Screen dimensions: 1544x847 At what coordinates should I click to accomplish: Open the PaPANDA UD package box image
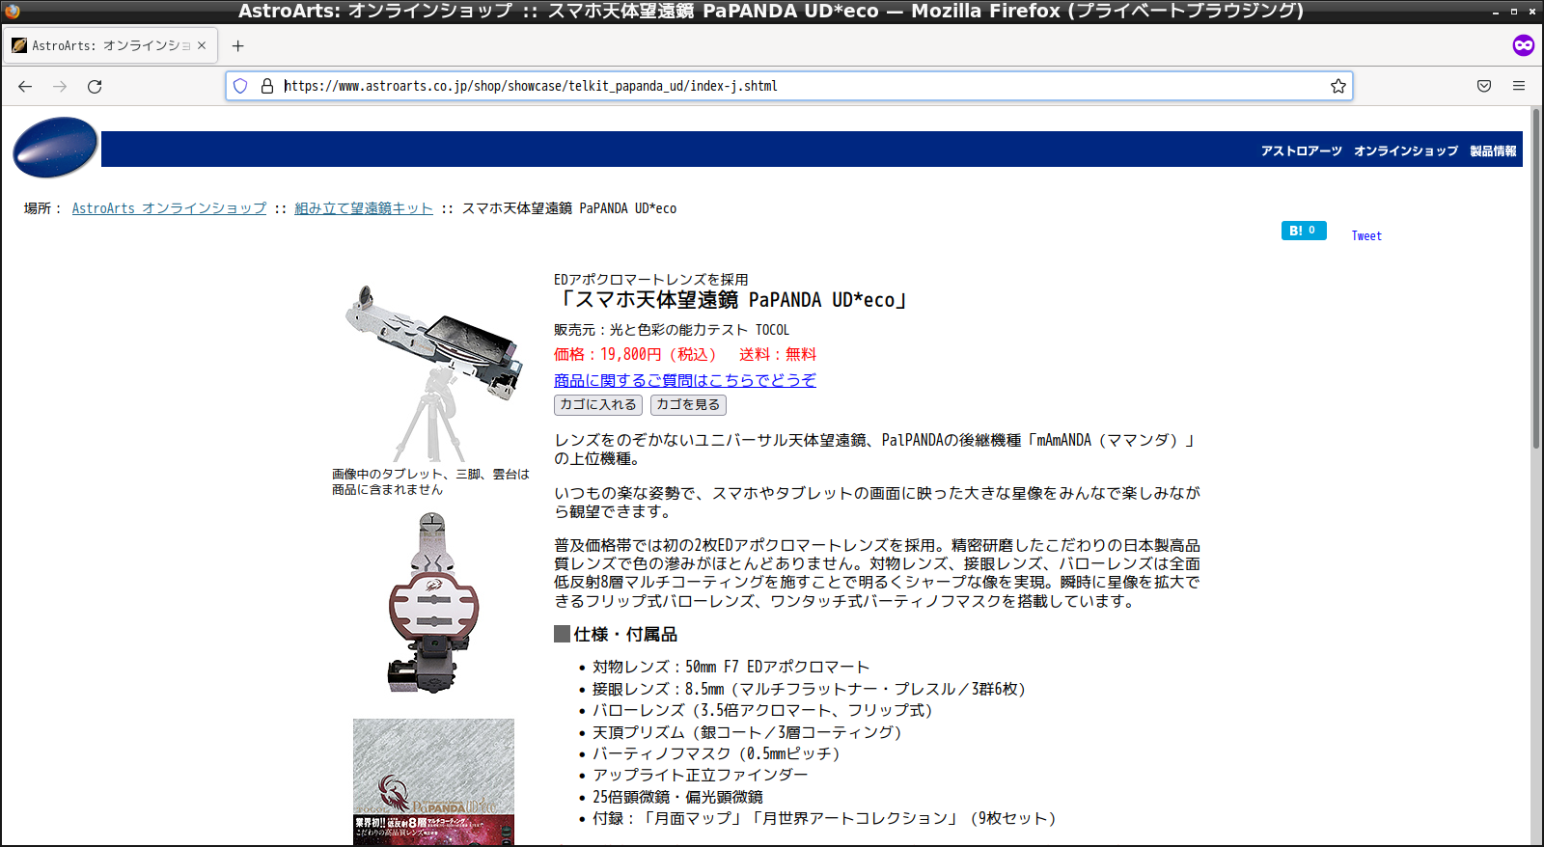(x=433, y=781)
